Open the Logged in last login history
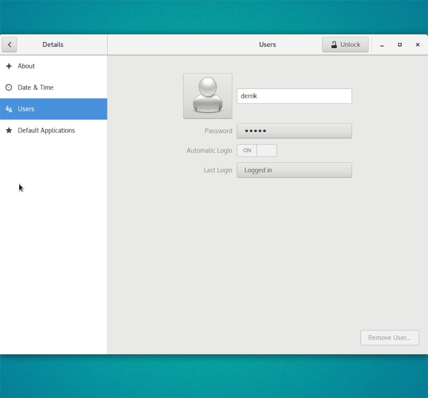This screenshot has height=398, width=428. tap(294, 170)
